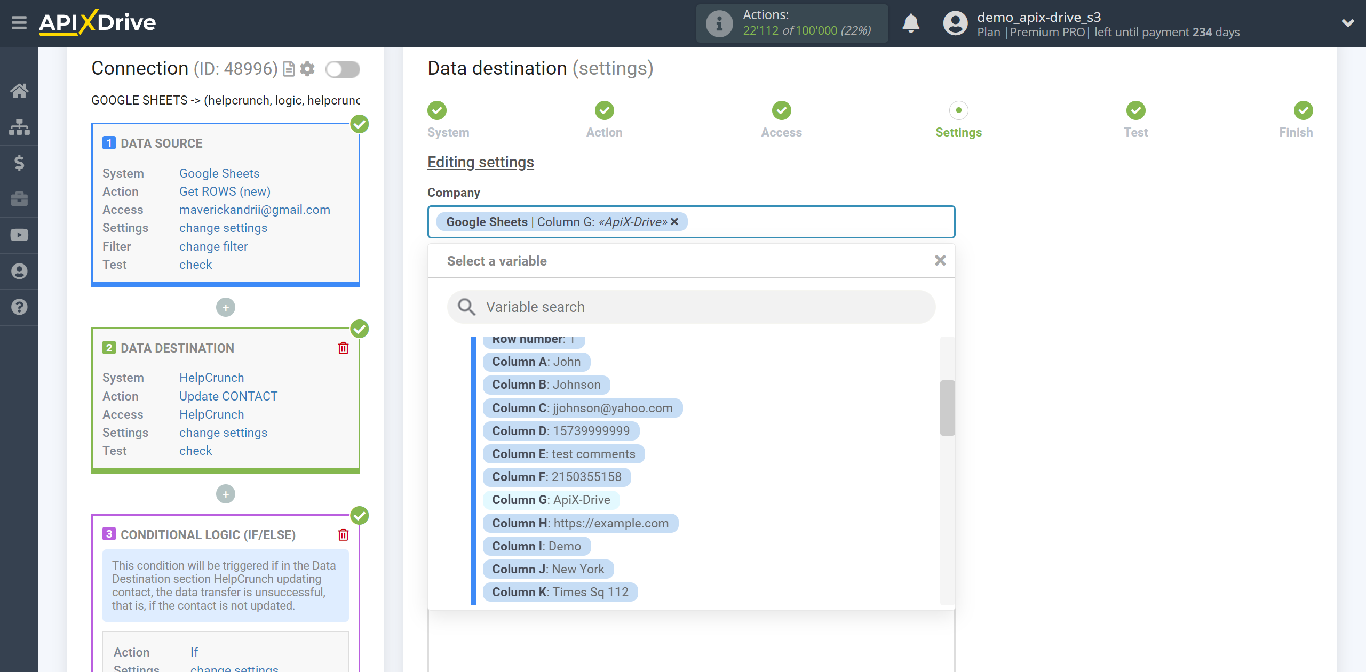The image size is (1366, 672).
Task: Delete the Data Destination block
Action: click(343, 348)
